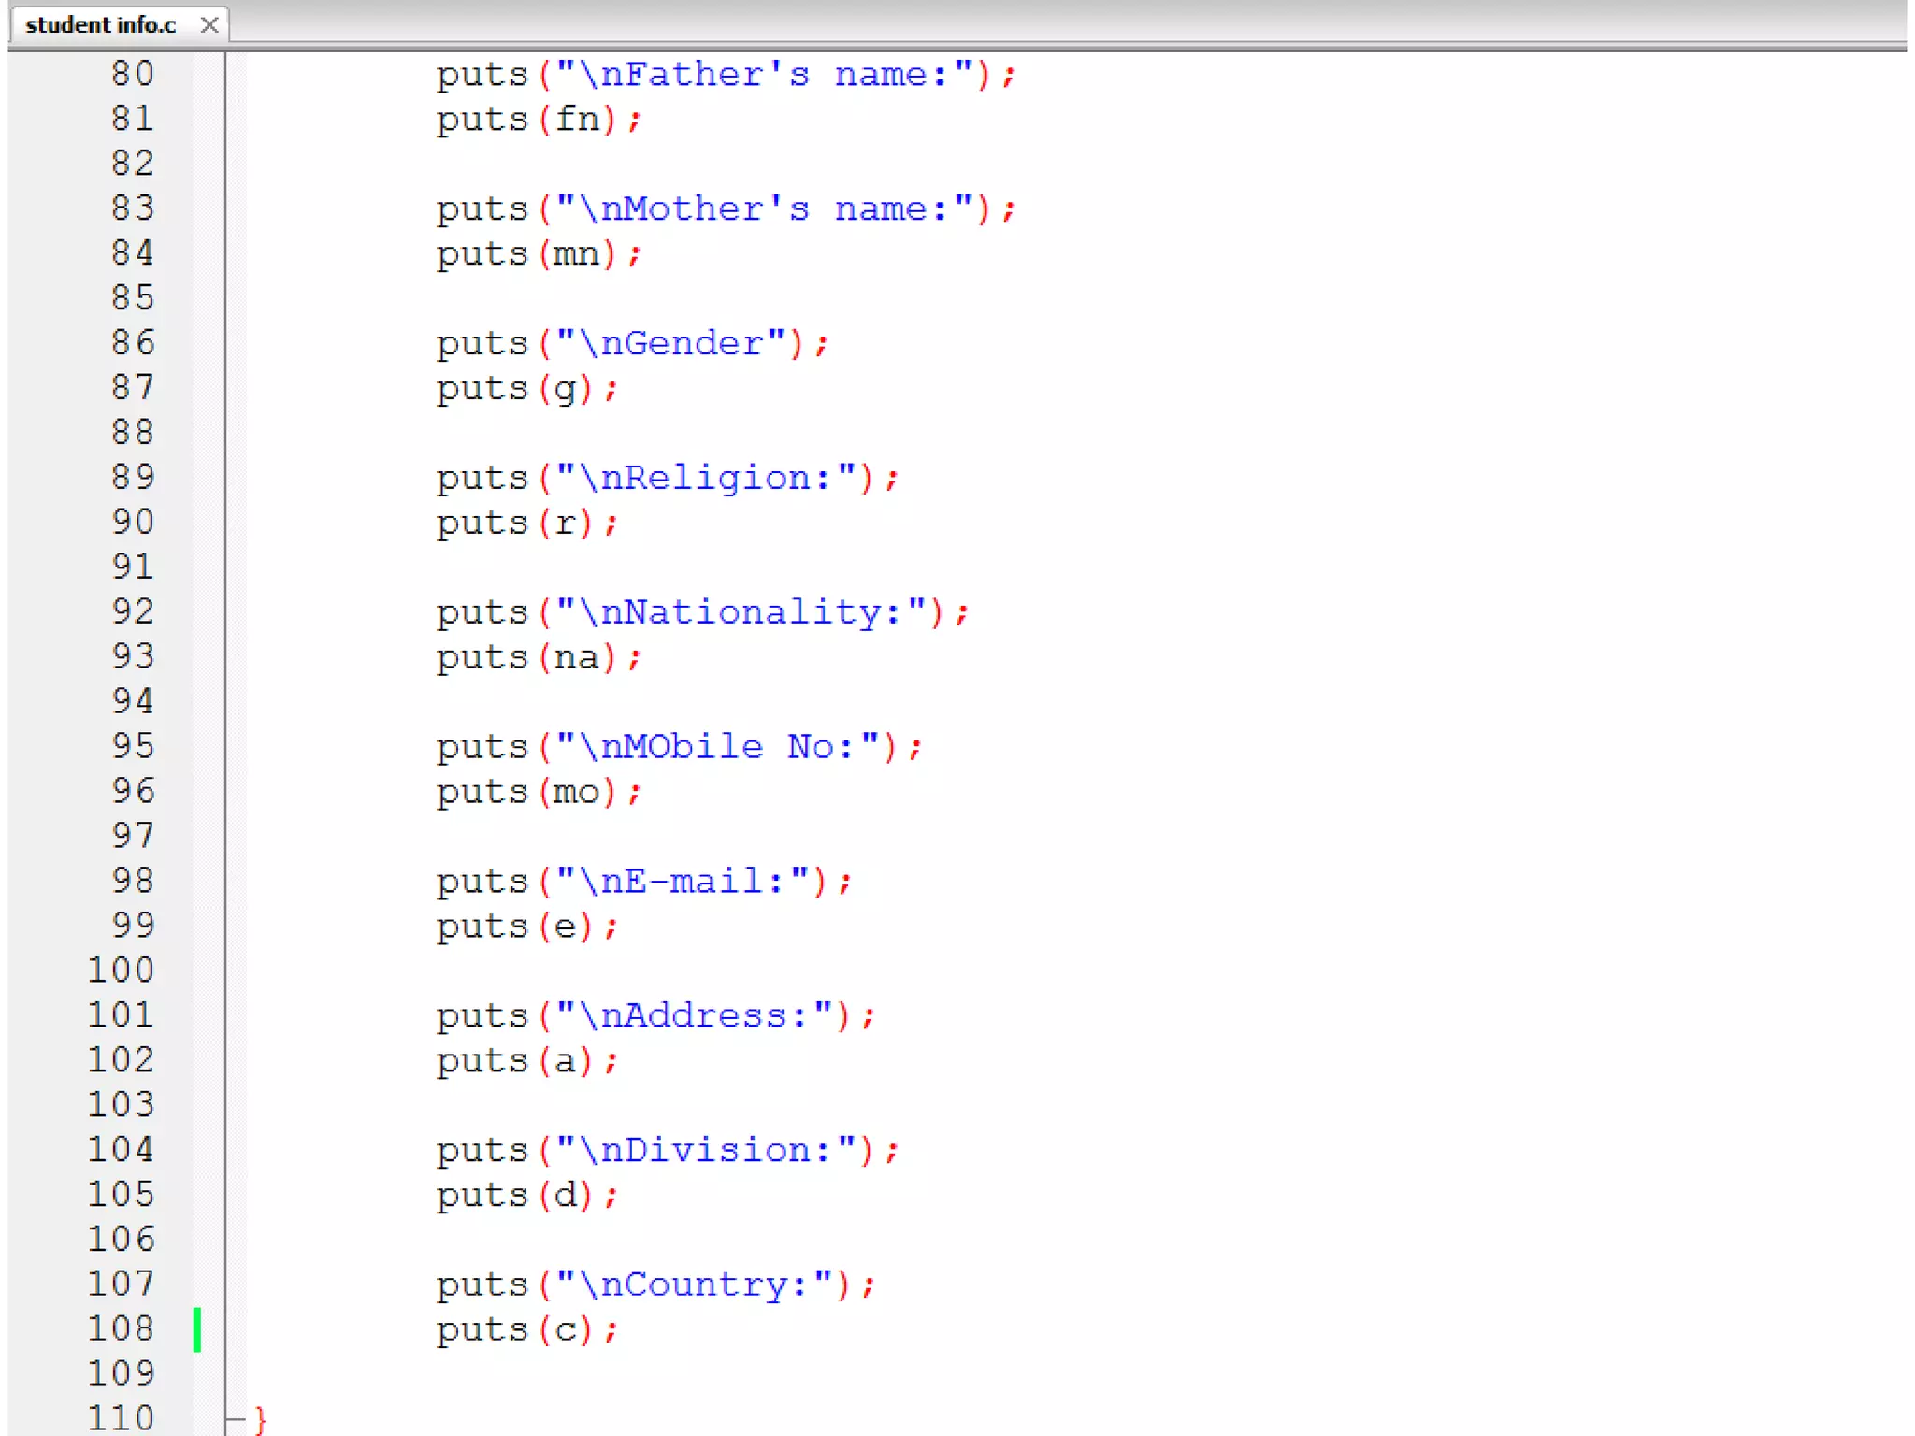
Task: Select the student info.c file tab
Action: (x=101, y=25)
